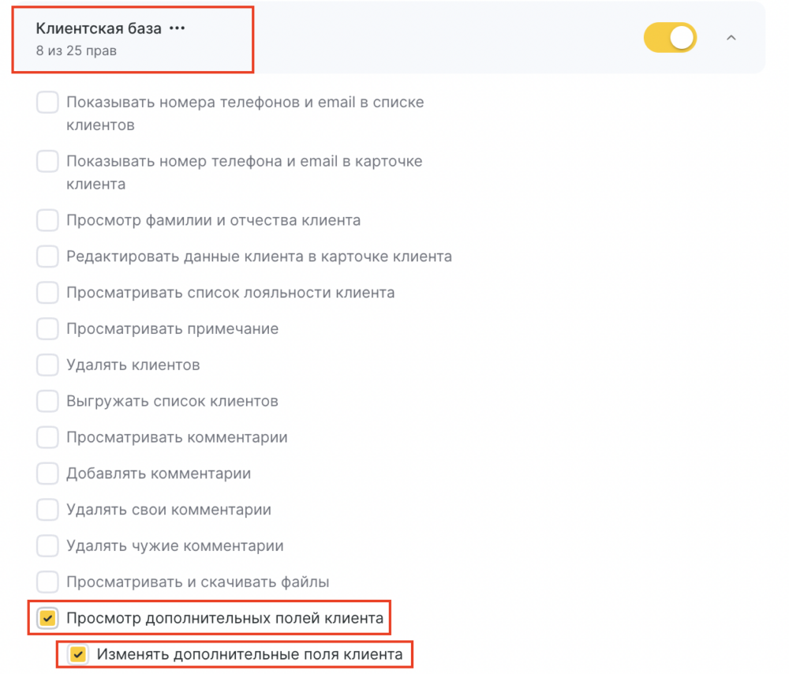Enable Просмотр фамилии и отчества клиента
Viewport: 789px width, 674px height.
pyautogui.click(x=47, y=220)
